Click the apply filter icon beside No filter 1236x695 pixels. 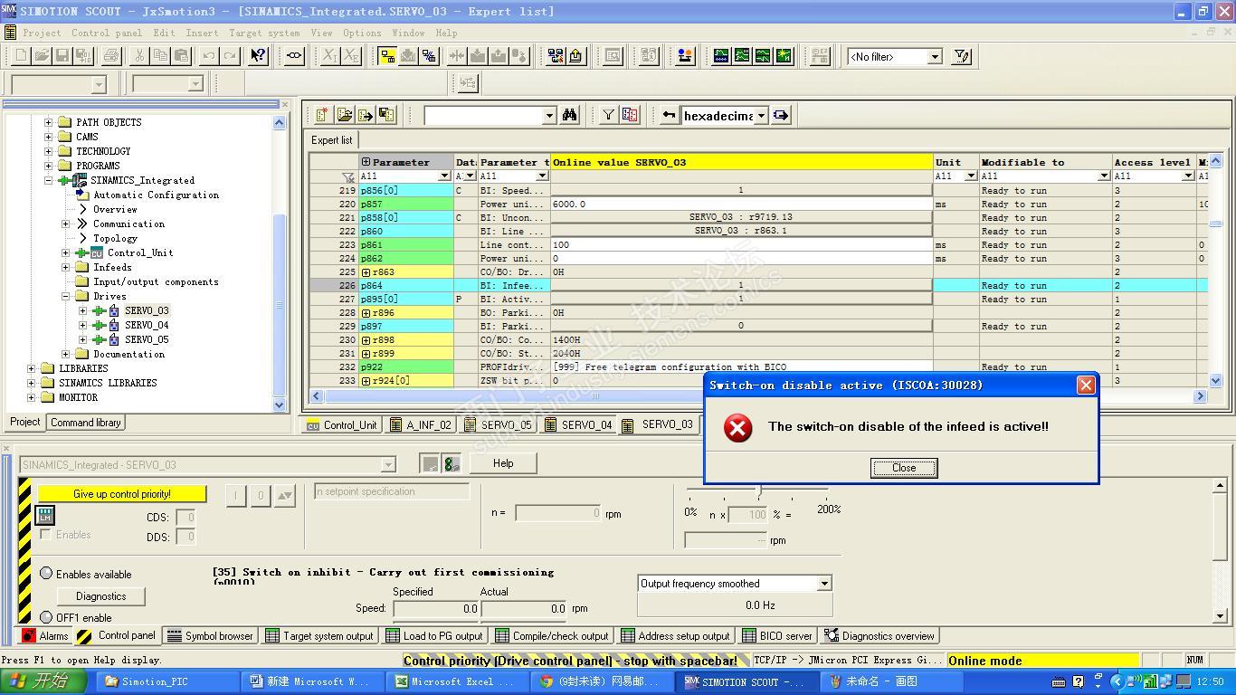961,56
